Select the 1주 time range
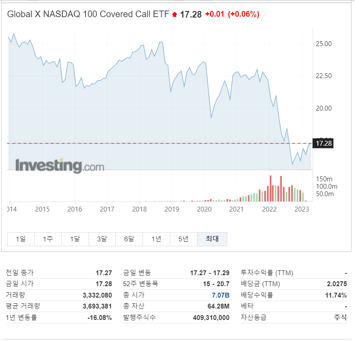 click(x=47, y=239)
